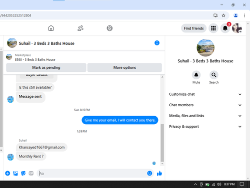This screenshot has height=188, width=250.
Task: Click the network icon in system tray
Action: (213, 185)
